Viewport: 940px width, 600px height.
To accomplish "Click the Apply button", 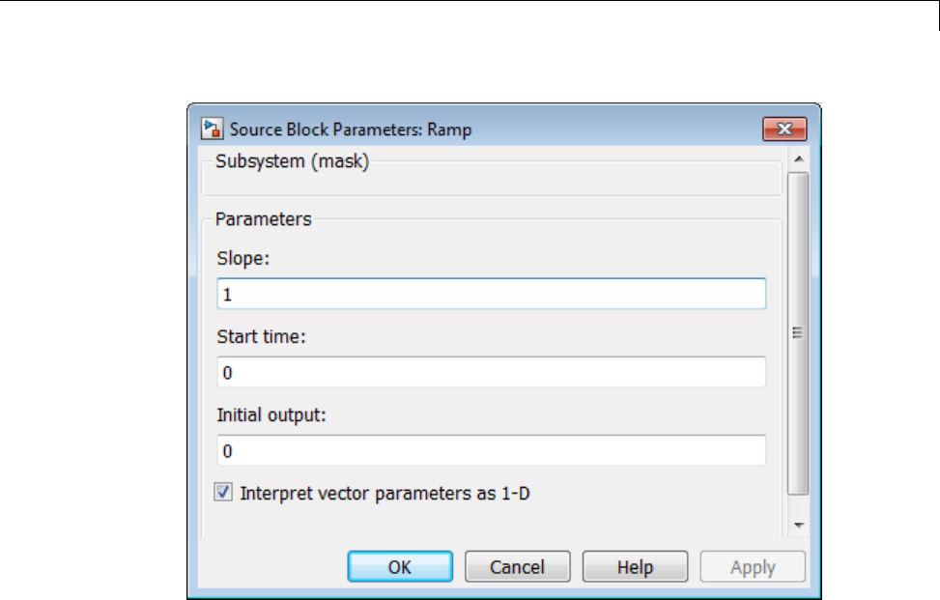I will click(x=753, y=567).
